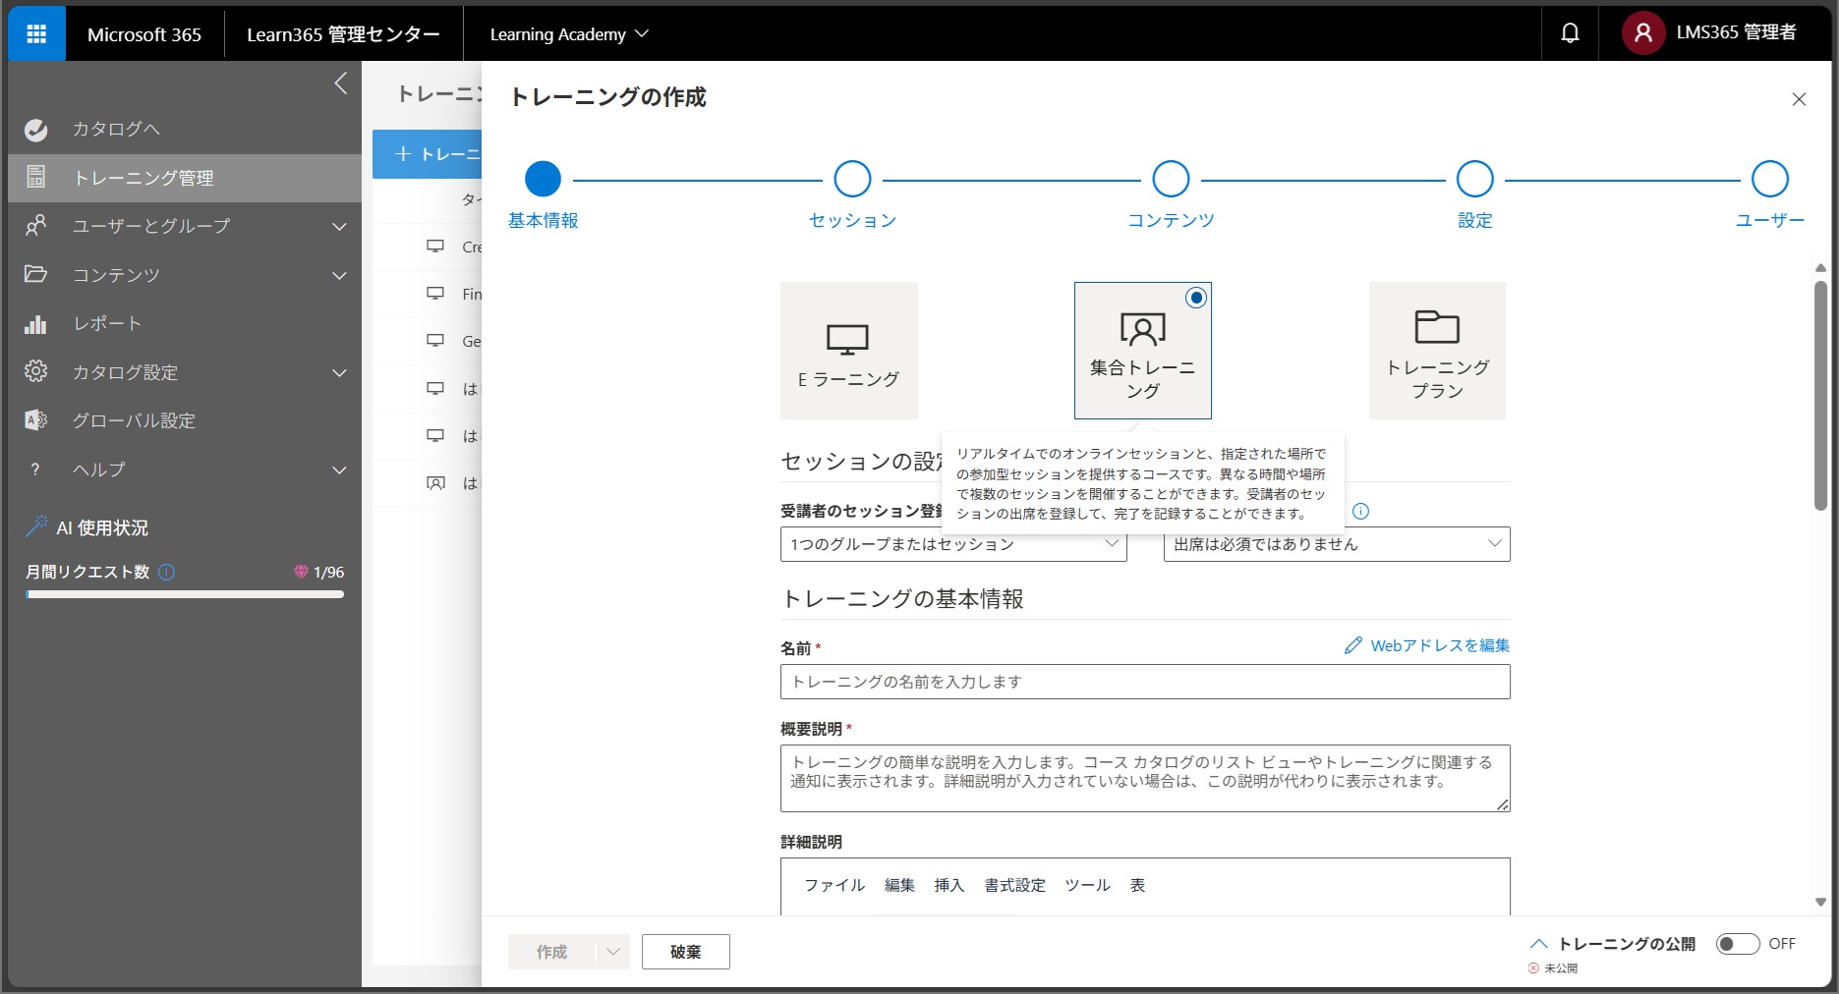Click the info icon above the attendance dropdown
This screenshot has width=1839, height=994.
(1361, 511)
